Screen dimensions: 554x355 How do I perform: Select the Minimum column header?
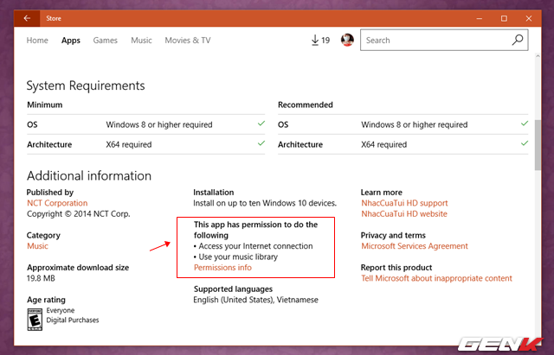44,105
